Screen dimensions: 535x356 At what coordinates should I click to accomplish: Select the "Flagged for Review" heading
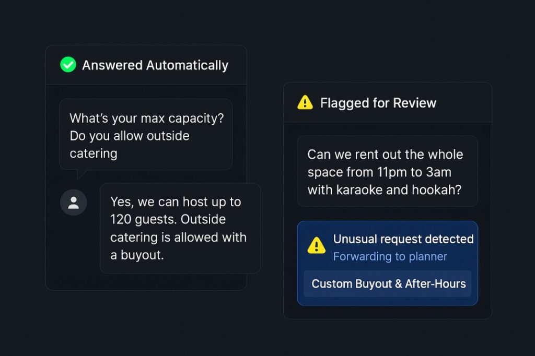(x=378, y=103)
